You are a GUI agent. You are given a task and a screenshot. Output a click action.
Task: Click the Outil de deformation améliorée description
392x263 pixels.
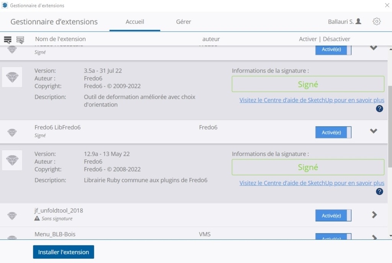point(139,101)
